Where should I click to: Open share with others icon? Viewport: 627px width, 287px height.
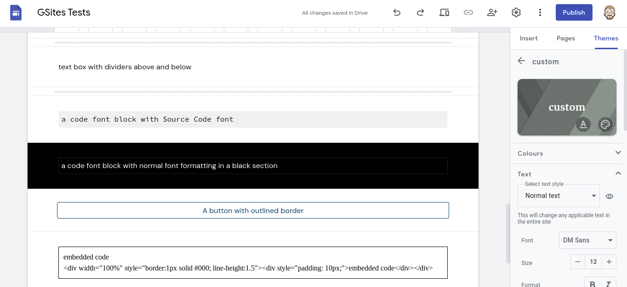click(x=492, y=12)
